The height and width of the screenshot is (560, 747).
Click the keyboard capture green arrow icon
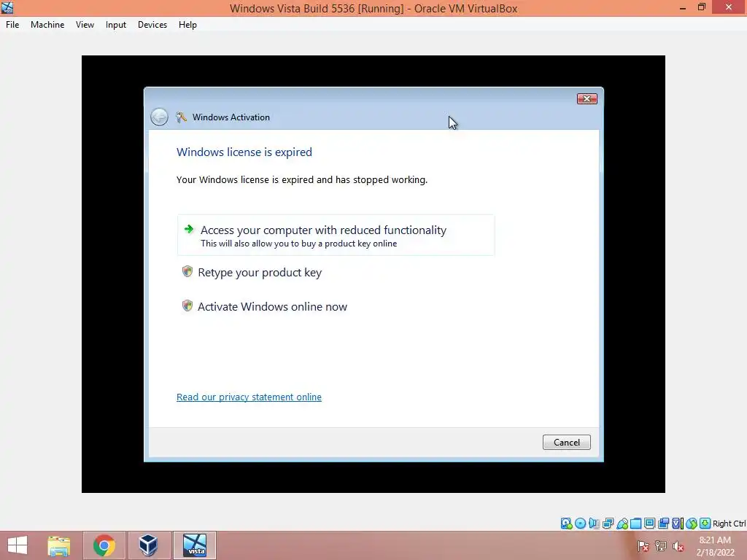point(705,524)
